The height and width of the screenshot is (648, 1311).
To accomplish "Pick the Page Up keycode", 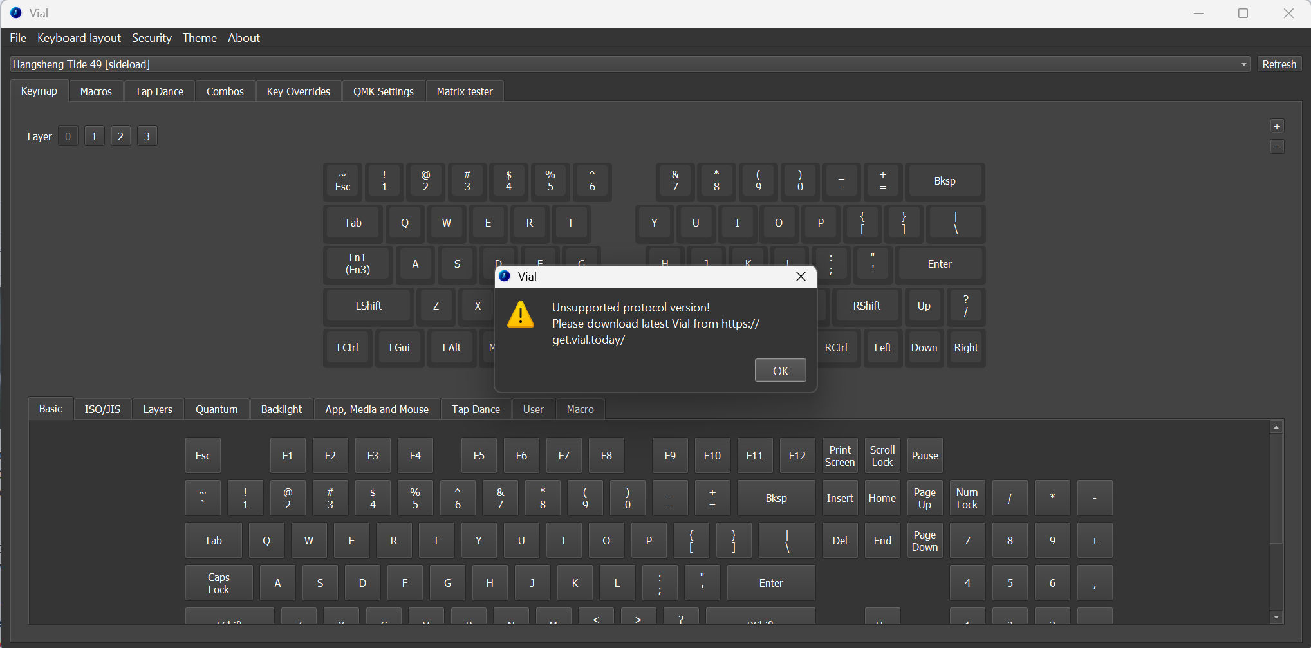I will tap(925, 498).
